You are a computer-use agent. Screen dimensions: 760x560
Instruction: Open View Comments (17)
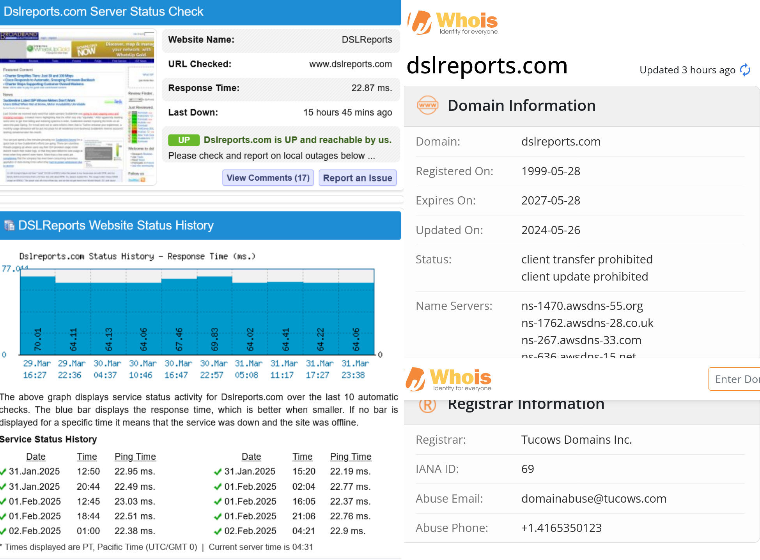pos(268,178)
